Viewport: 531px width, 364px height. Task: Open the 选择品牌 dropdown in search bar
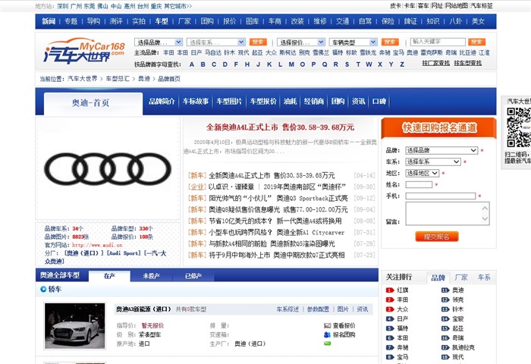159,42
